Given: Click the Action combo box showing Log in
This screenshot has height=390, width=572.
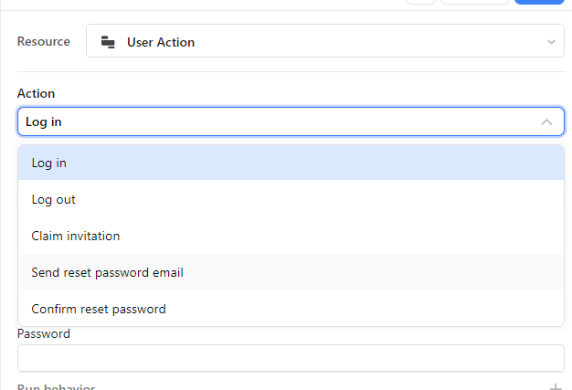Looking at the screenshot, I should (291, 121).
